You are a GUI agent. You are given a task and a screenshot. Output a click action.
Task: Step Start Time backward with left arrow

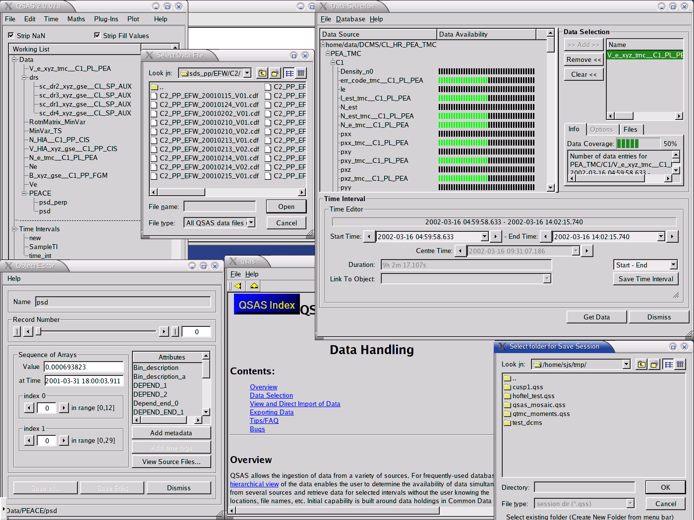369,237
